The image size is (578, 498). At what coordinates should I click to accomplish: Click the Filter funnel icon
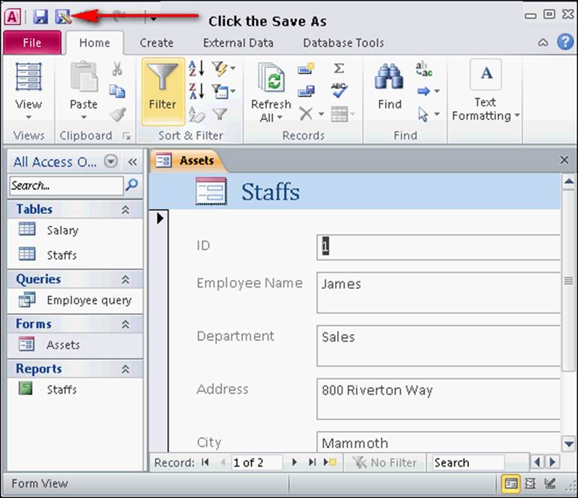(162, 77)
